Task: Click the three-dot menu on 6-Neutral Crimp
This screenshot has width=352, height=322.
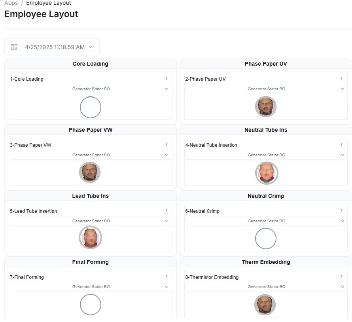Action: (342, 210)
